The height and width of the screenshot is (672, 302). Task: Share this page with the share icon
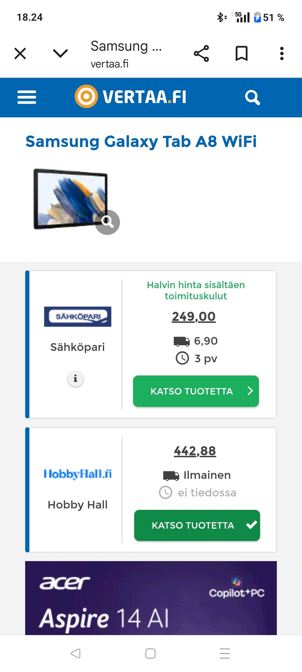tap(201, 53)
